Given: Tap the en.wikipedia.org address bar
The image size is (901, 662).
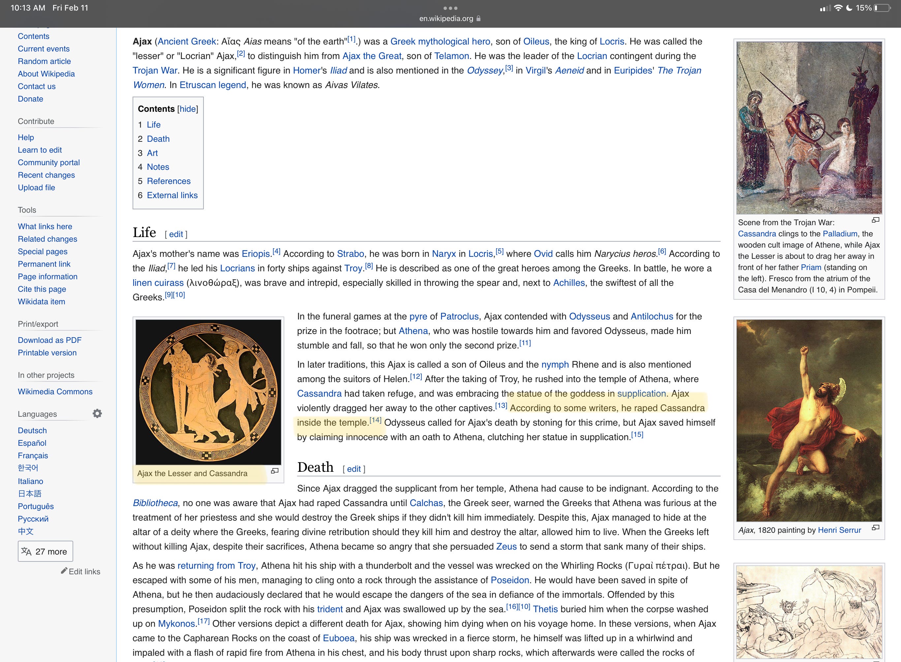Looking at the screenshot, I should coord(450,18).
